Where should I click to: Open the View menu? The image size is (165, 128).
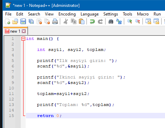pos(49,14)
